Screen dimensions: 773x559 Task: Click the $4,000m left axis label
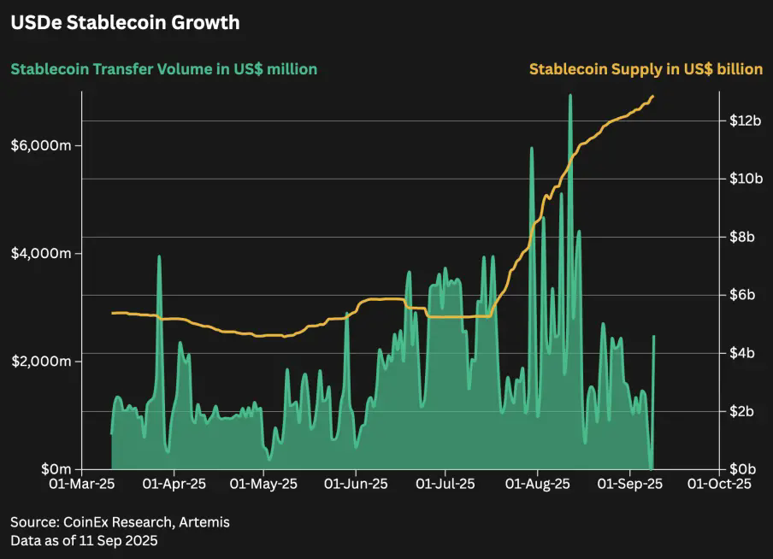[41, 253]
